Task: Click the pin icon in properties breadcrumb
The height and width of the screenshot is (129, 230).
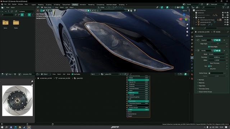Action: click(227, 32)
